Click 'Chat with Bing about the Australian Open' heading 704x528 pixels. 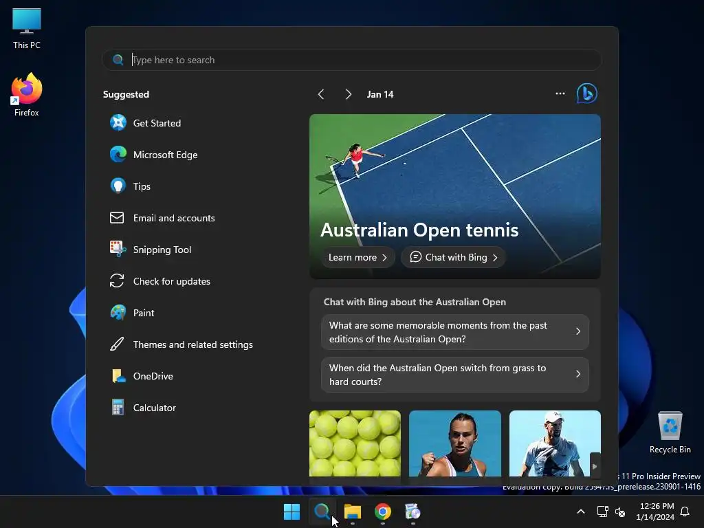click(x=415, y=302)
